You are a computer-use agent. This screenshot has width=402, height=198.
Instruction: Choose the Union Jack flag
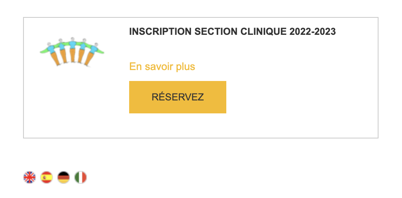(x=30, y=177)
